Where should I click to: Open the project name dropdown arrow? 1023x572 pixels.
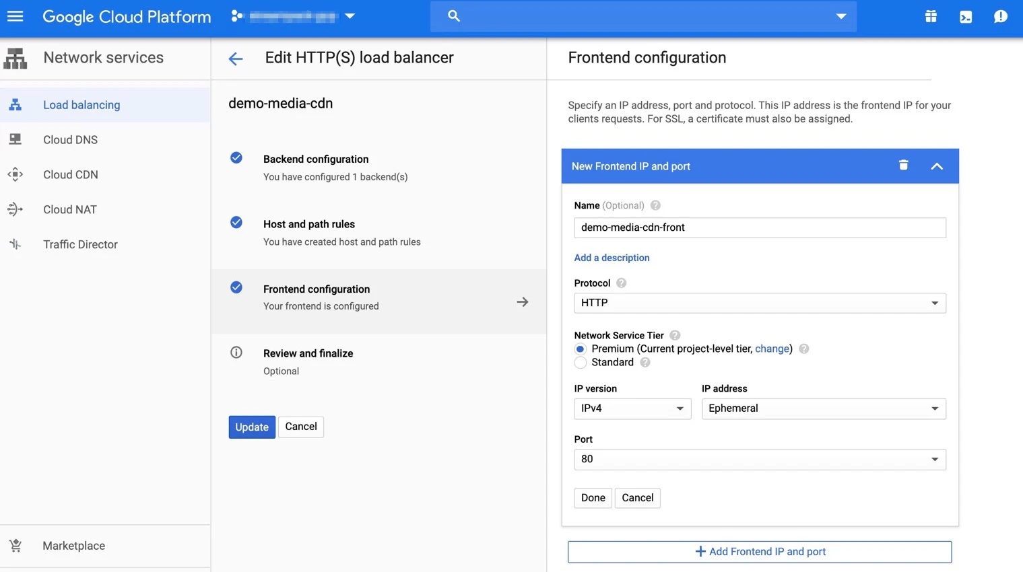pyautogui.click(x=350, y=16)
